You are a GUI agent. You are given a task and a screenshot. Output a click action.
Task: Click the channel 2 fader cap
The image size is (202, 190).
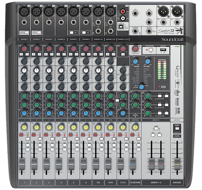pyautogui.click(x=34, y=164)
